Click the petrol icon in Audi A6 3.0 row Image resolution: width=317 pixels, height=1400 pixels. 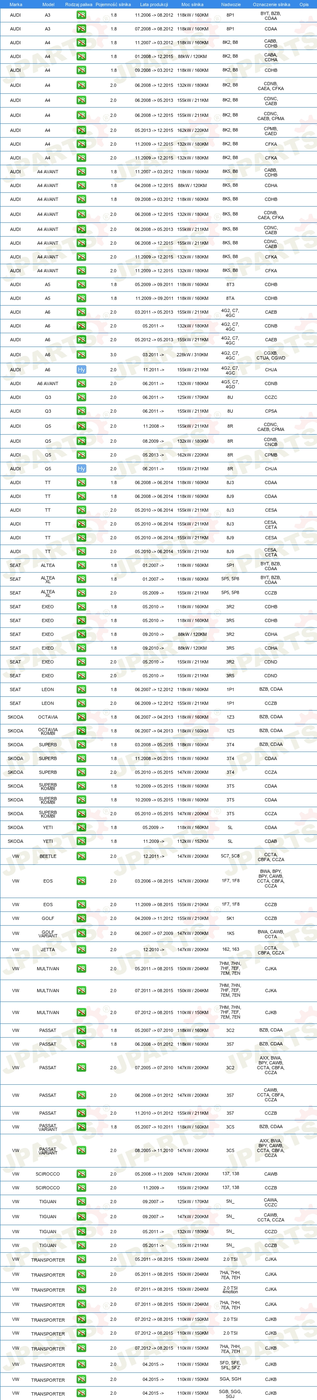pyautogui.click(x=81, y=355)
